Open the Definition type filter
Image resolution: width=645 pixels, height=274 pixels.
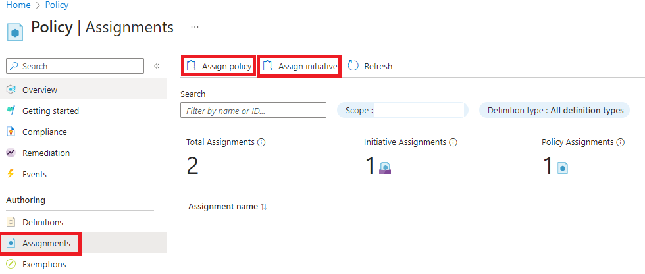click(x=554, y=111)
